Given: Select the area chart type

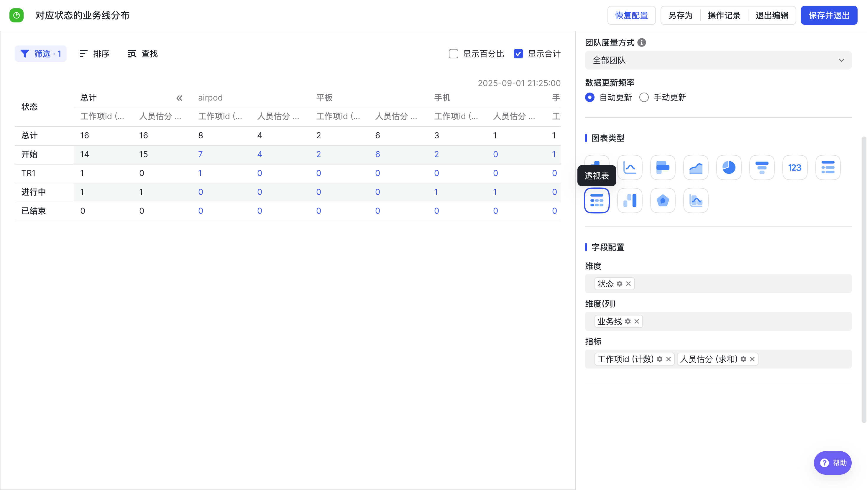Looking at the screenshot, I should (696, 167).
